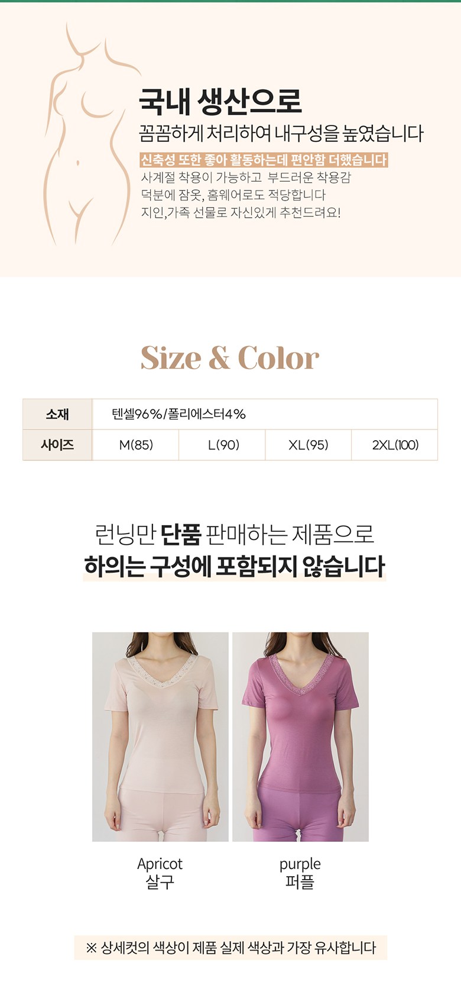Select the M(85) size cell

click(x=136, y=445)
